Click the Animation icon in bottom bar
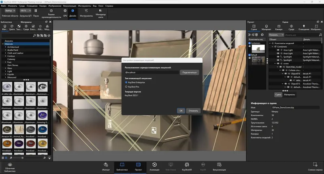 pos(155,165)
